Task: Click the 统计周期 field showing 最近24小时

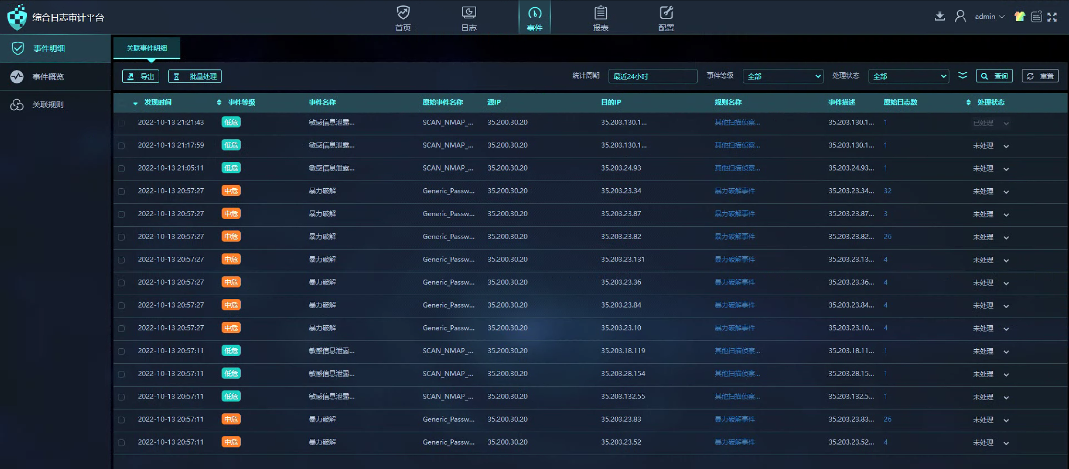Action: pos(653,76)
